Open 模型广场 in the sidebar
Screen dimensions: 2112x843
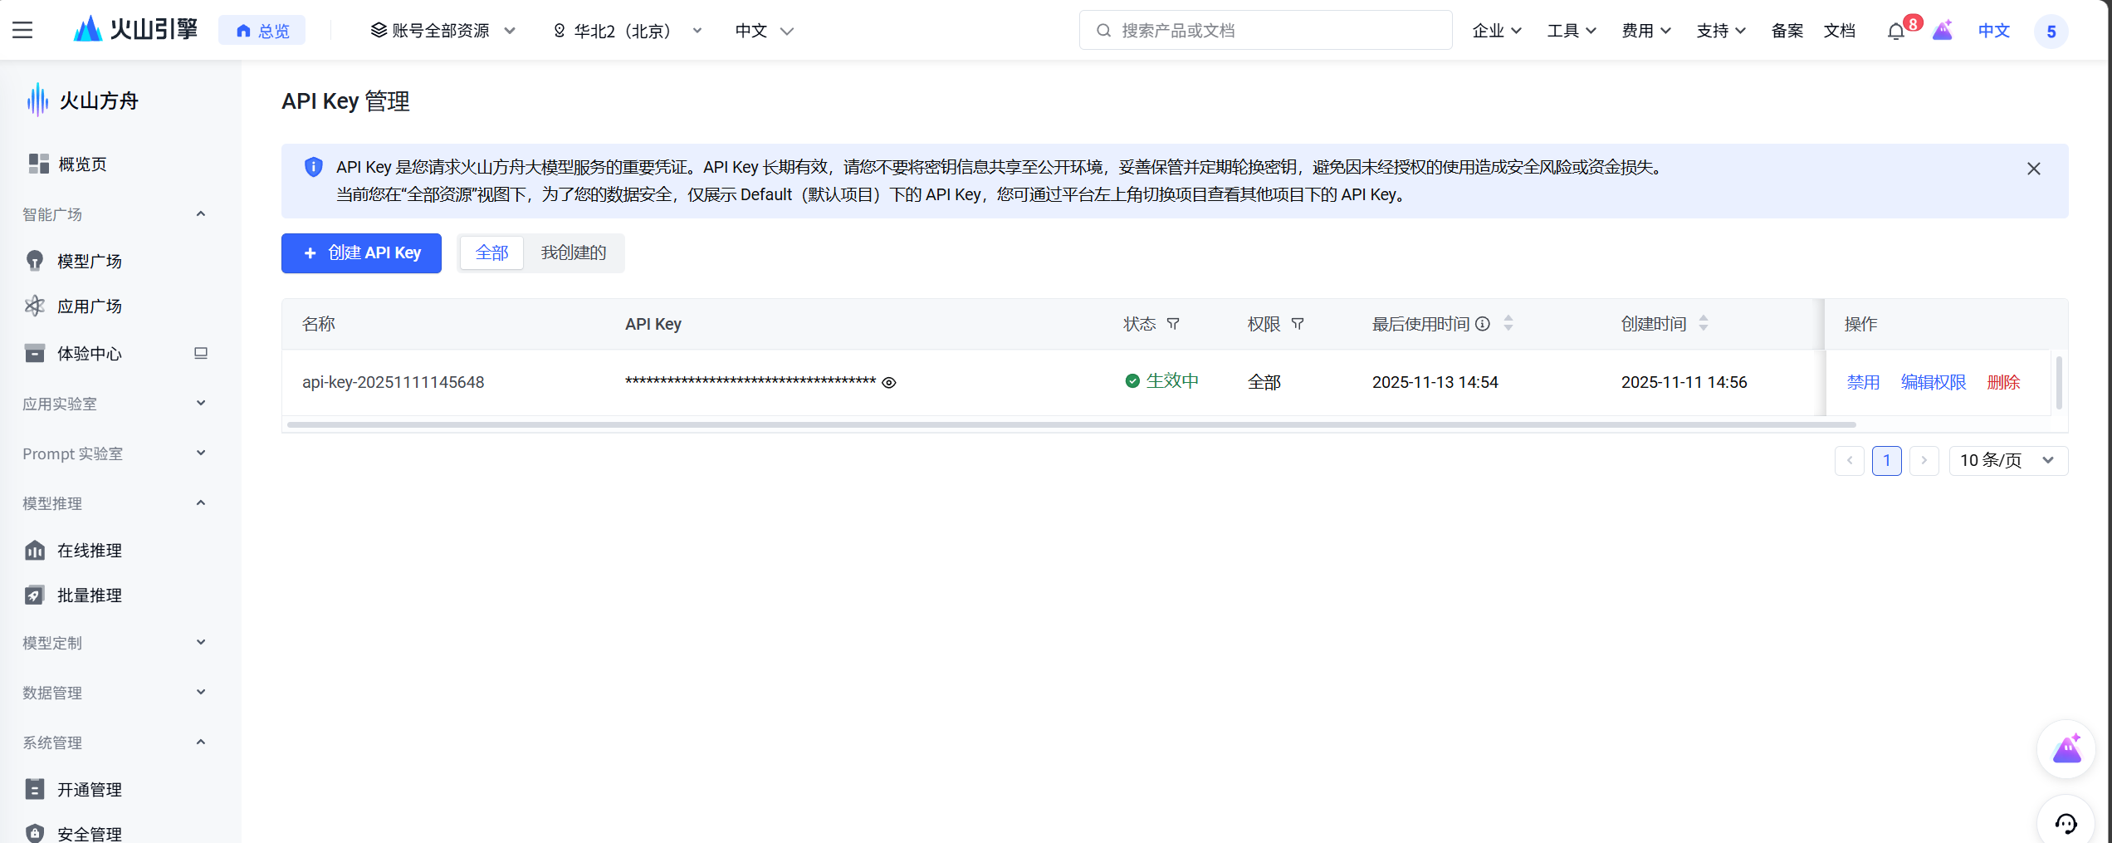90,262
